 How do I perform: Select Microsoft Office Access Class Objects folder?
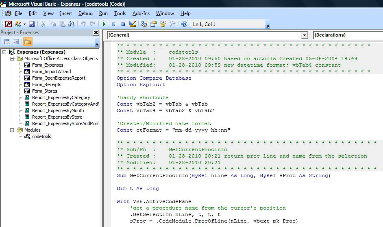(61, 58)
